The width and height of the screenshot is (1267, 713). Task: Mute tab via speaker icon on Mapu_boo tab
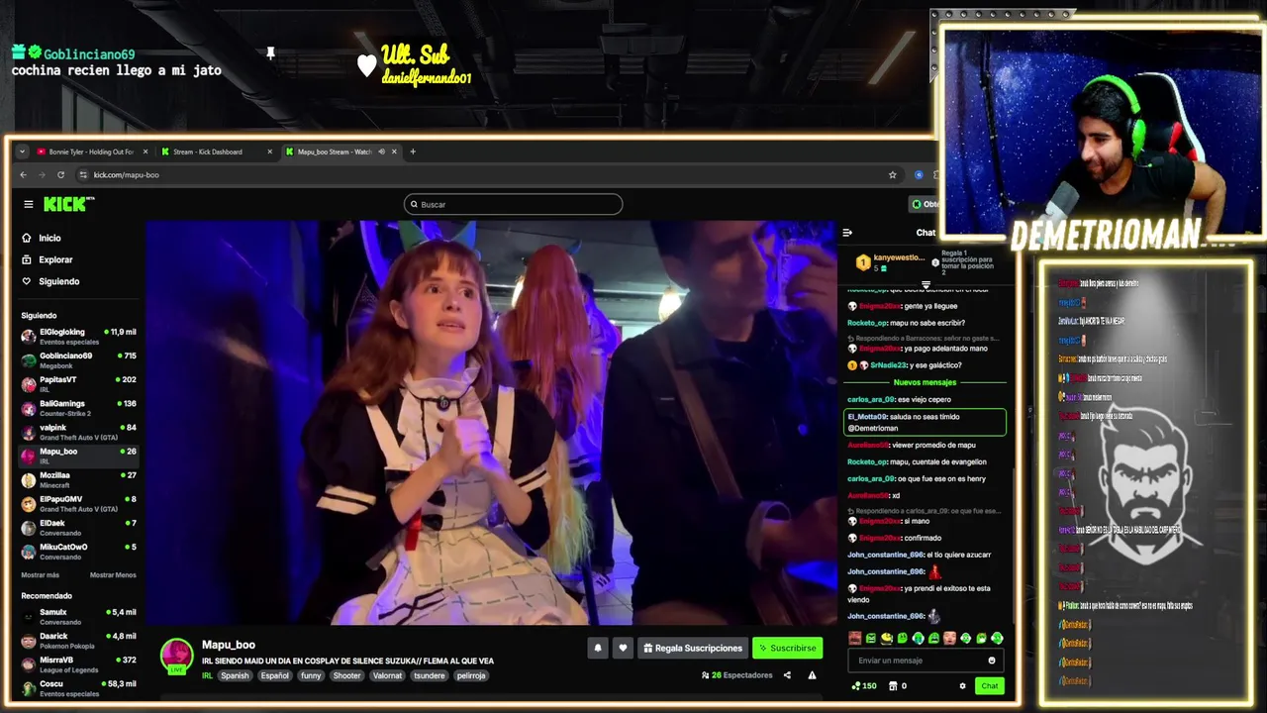tap(382, 152)
